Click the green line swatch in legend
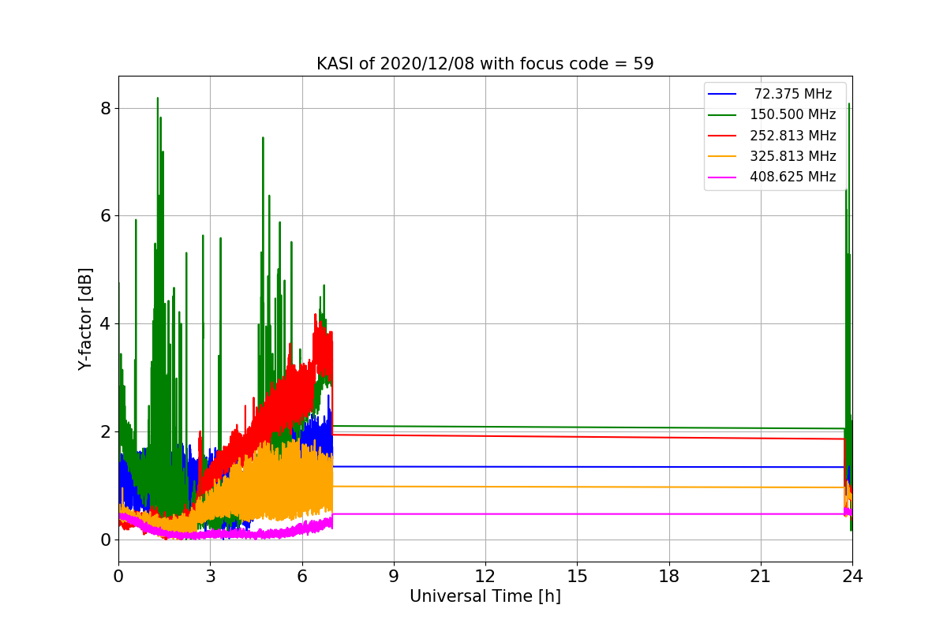947x631 pixels. tap(722, 115)
